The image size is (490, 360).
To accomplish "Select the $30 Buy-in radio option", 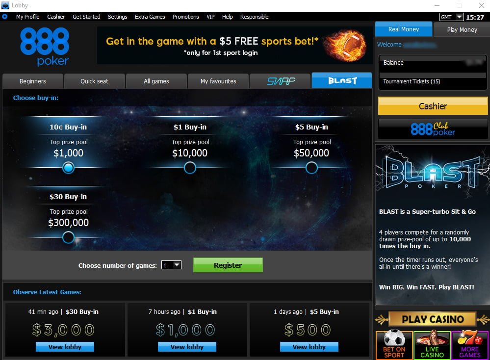I will pyautogui.click(x=68, y=237).
